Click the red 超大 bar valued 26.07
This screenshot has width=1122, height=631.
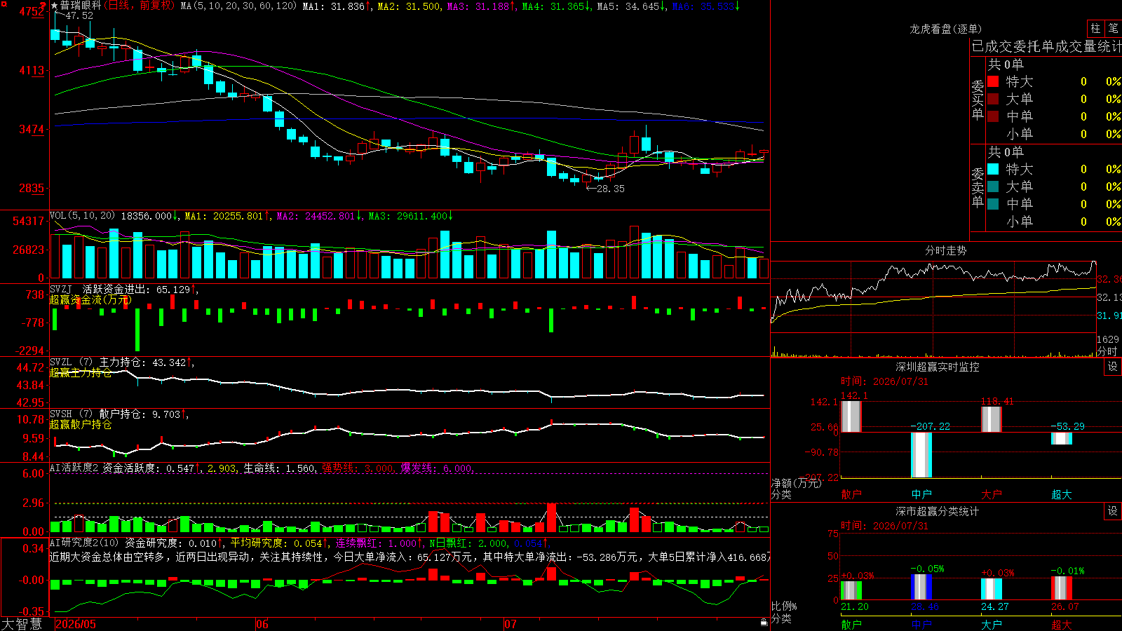[1061, 588]
